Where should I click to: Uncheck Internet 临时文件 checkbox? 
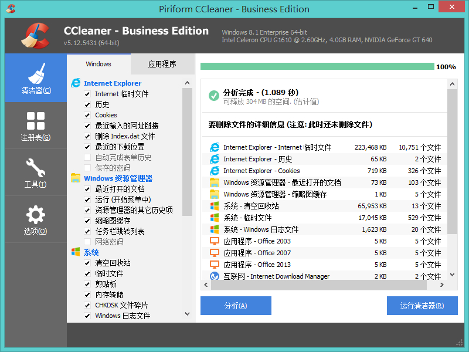87,94
